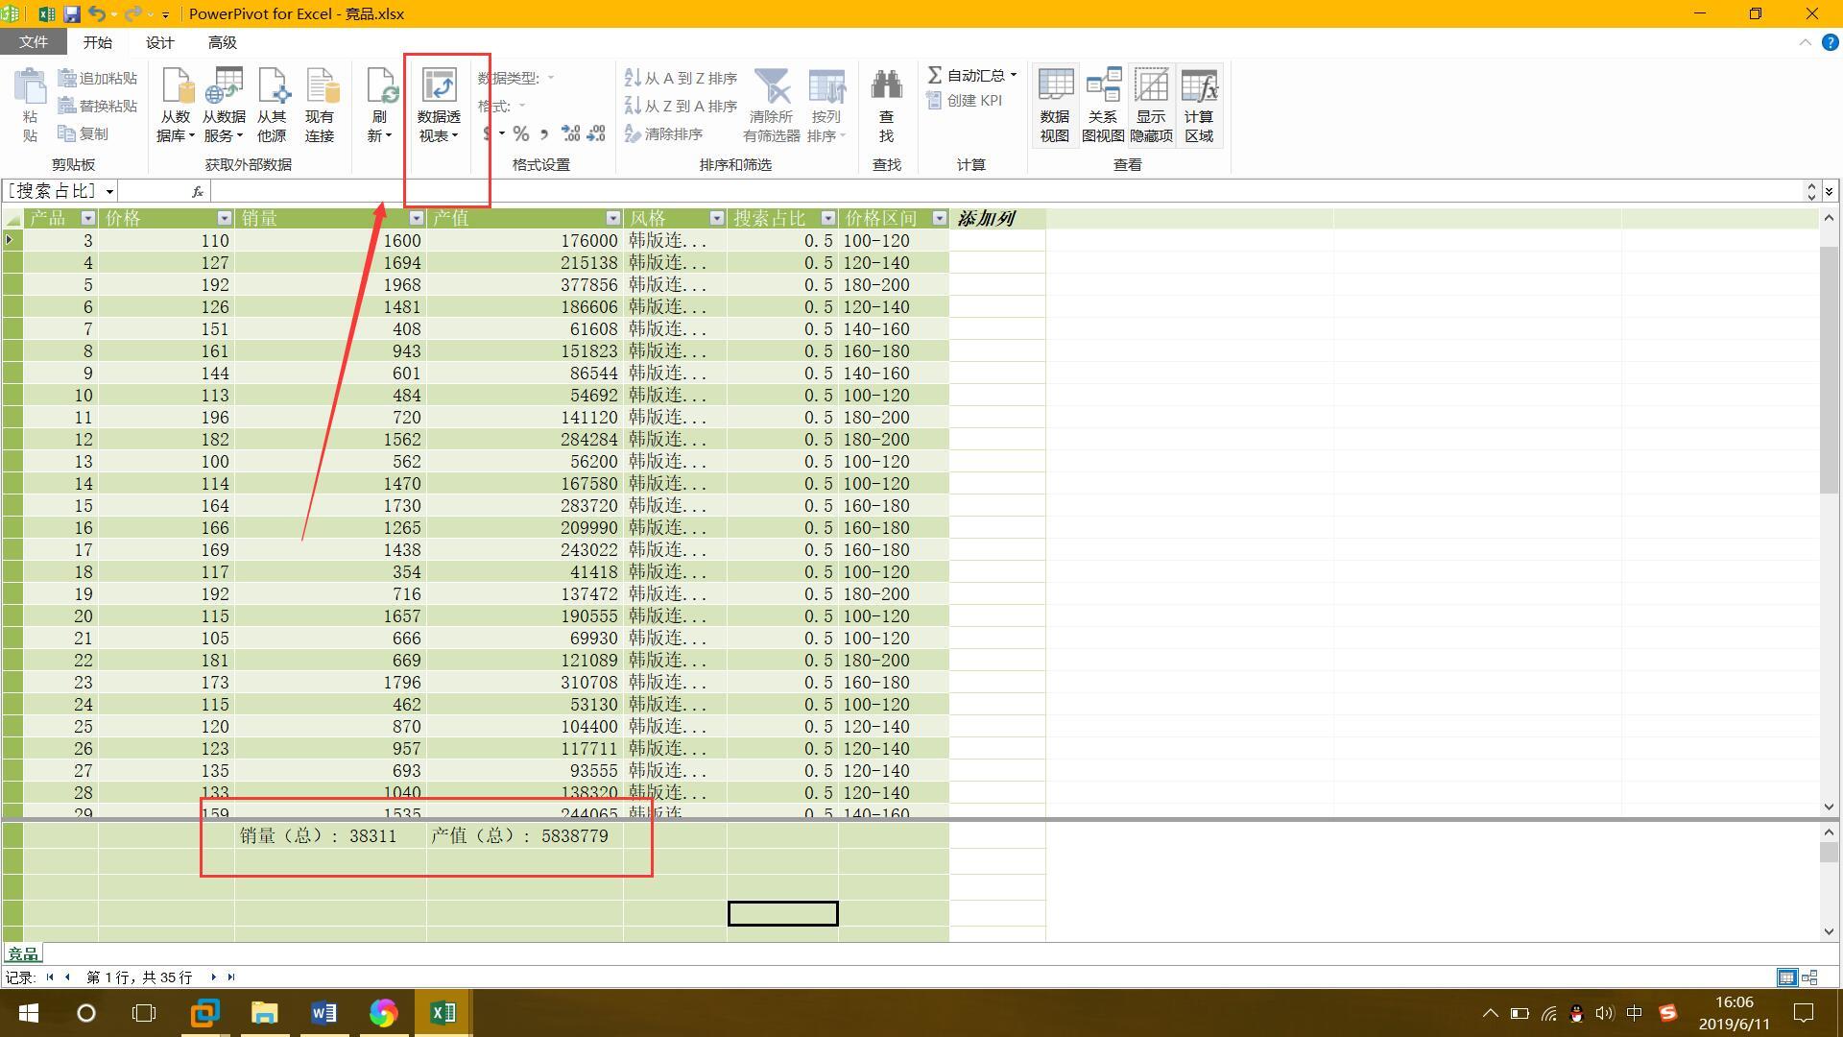Click the 追加粘贴 button

click(x=98, y=79)
